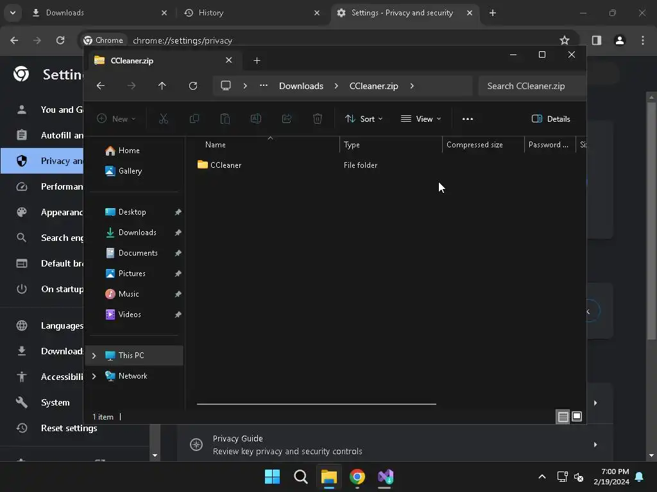Select Settings - Privacy and security tab
This screenshot has height=492, width=657.
tap(405, 13)
